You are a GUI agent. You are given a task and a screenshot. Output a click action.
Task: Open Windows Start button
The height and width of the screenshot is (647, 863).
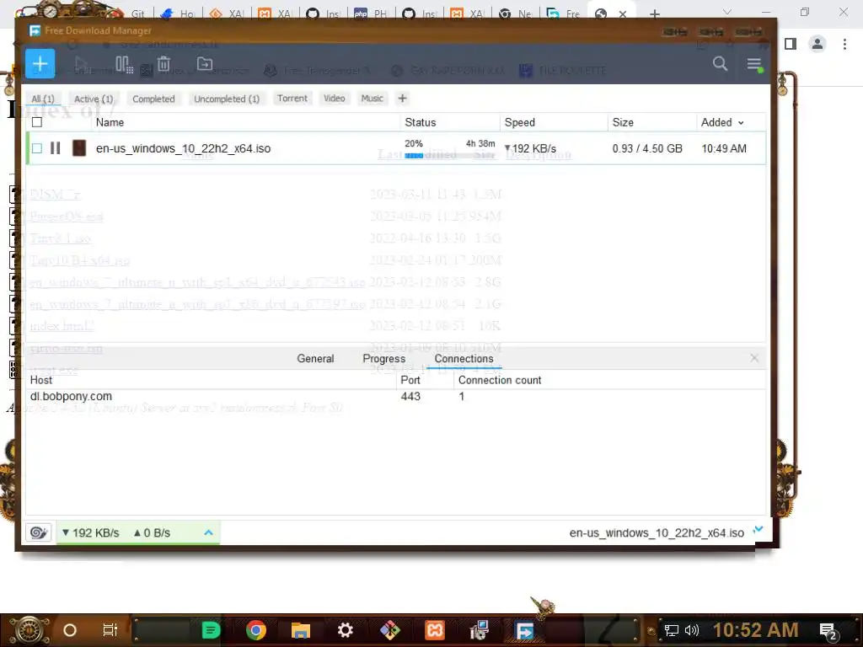pos(29,630)
